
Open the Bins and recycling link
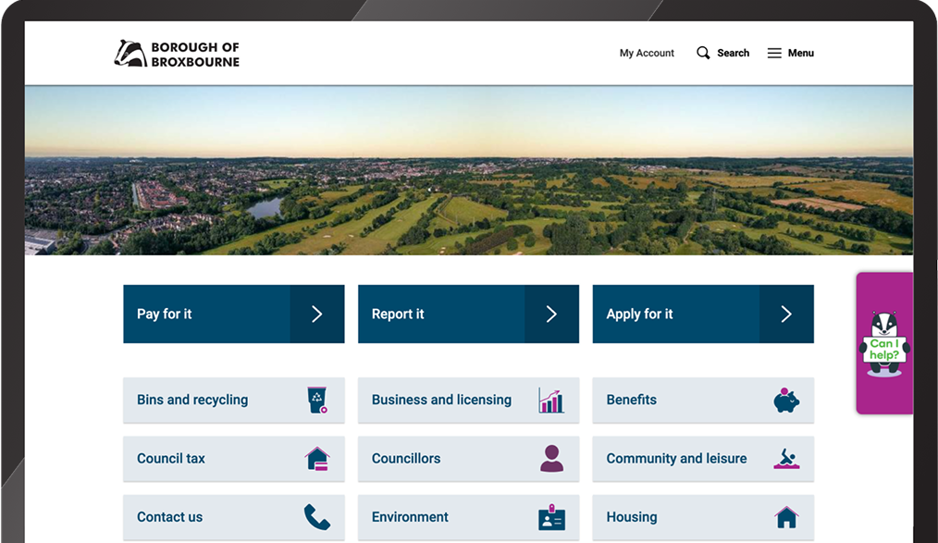click(x=192, y=400)
